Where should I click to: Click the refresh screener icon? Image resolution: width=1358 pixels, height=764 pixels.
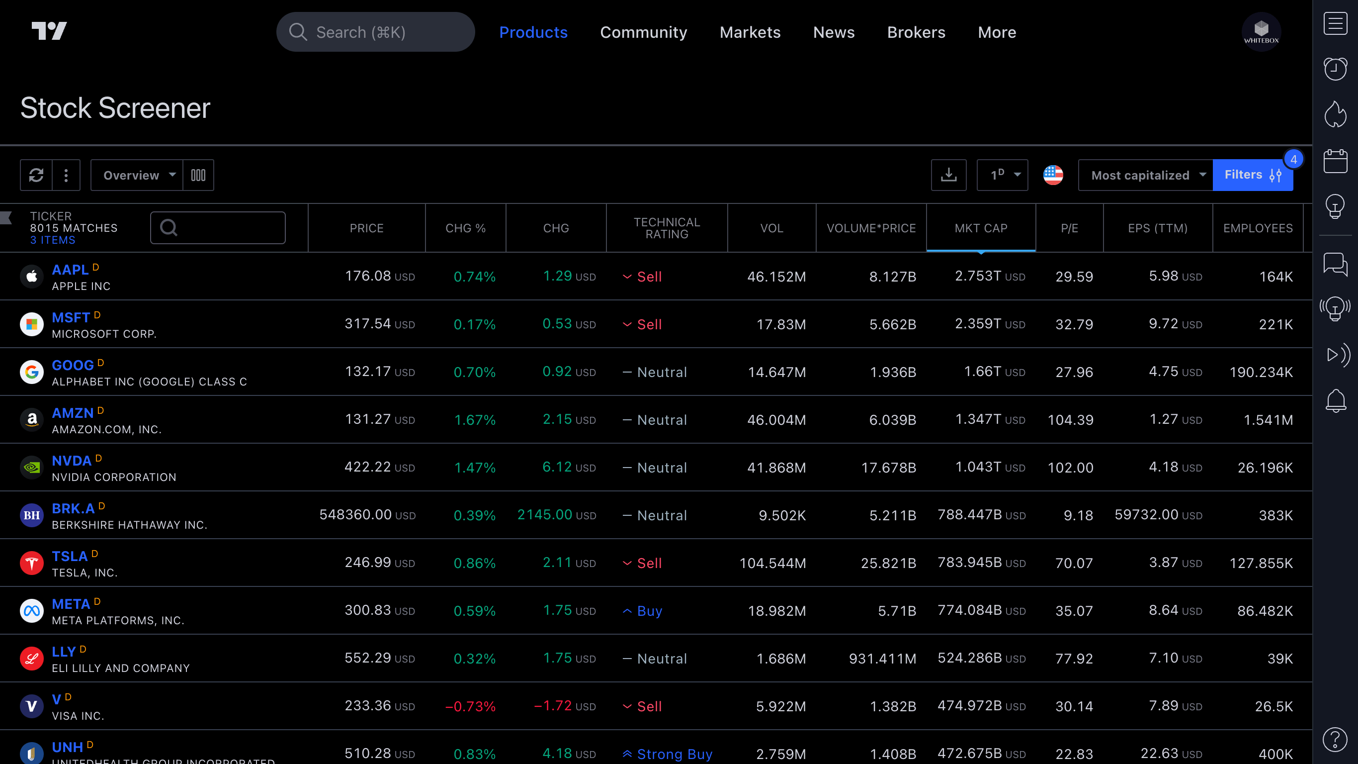tap(36, 175)
